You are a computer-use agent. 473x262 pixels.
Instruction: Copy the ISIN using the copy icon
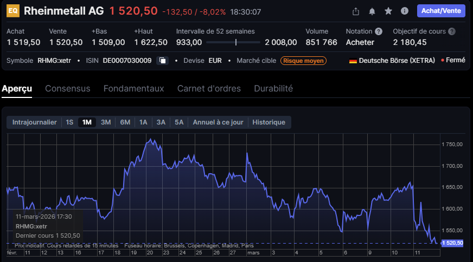[x=162, y=61]
